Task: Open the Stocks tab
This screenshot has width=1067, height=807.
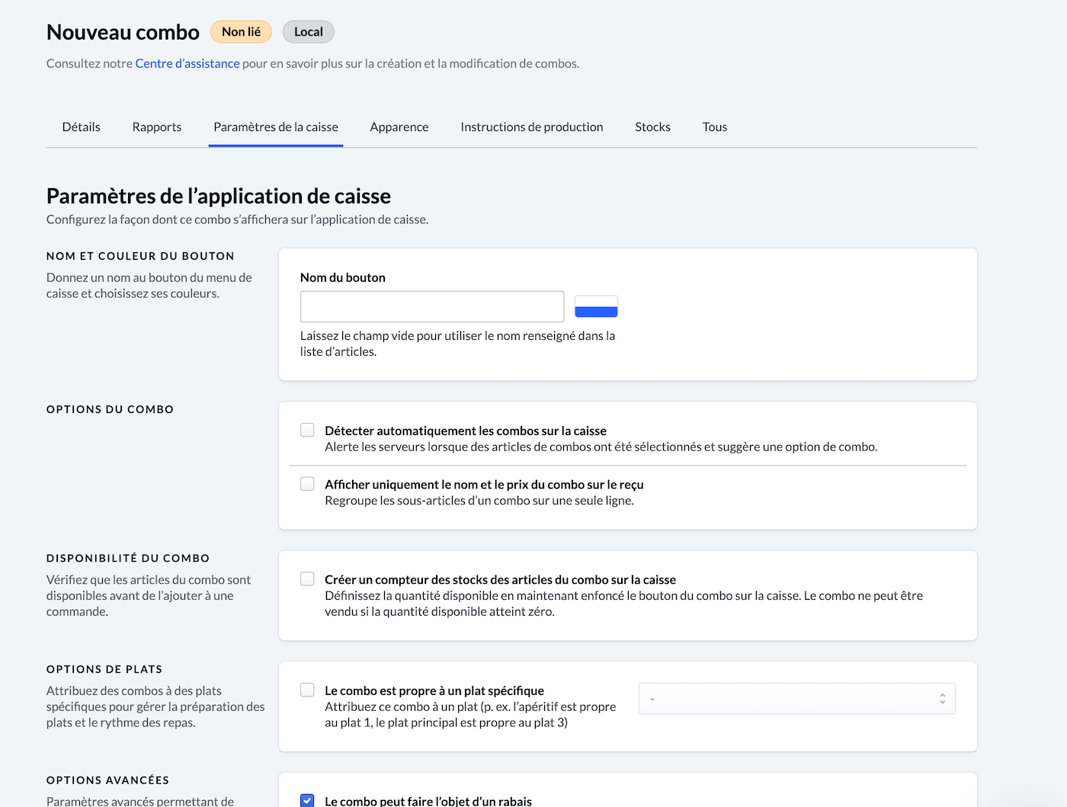Action: click(653, 126)
